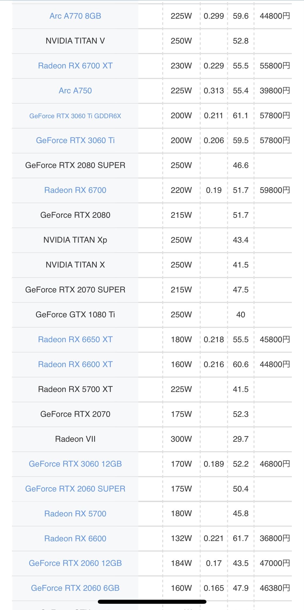Open the Arc A770 8GB link
Viewport: 304px width, 610px height.
click(x=75, y=16)
